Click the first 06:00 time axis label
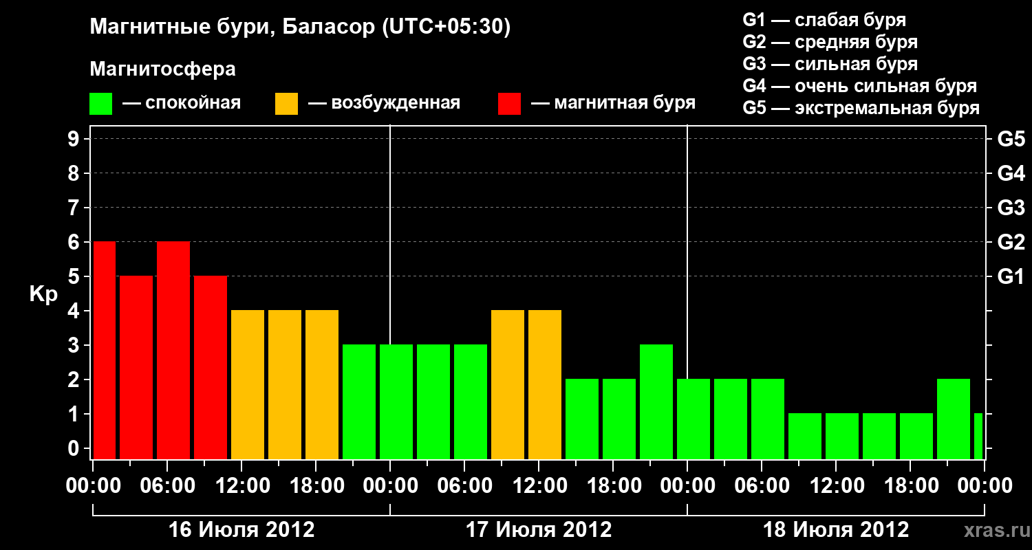The width and height of the screenshot is (1032, 550). point(167,485)
